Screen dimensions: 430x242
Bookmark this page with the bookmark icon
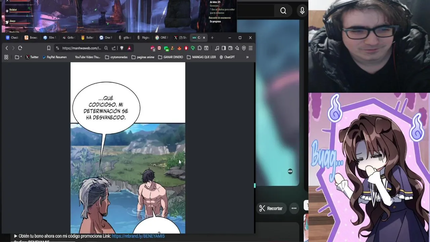pos(49,48)
